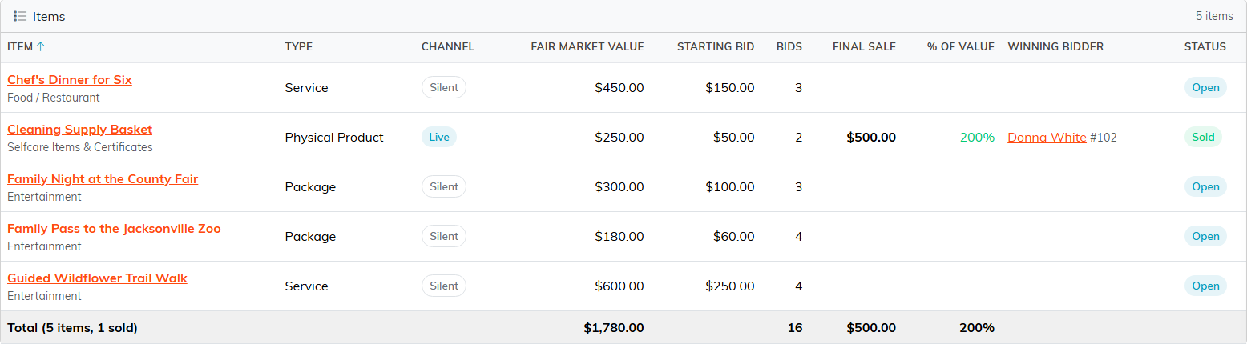Click Sold status badge for Cleaning Basket
Image resolution: width=1247 pixels, height=344 pixels.
pos(1204,137)
